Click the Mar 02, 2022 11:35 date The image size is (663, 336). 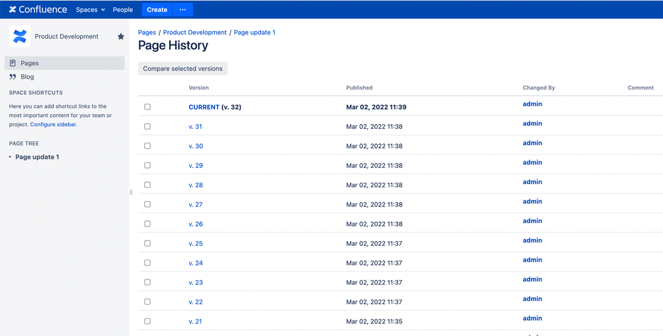(374, 321)
